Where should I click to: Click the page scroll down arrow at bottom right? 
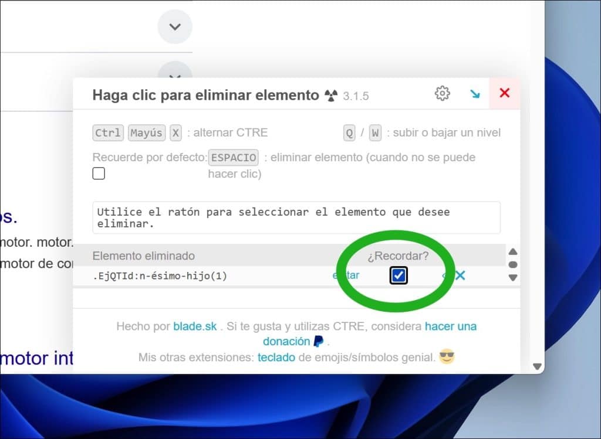coord(538,367)
